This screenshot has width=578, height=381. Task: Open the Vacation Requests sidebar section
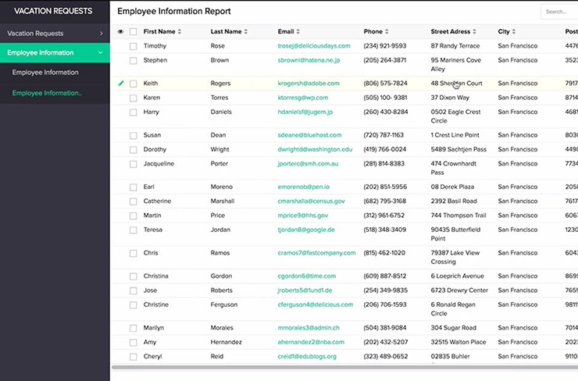tap(55, 34)
